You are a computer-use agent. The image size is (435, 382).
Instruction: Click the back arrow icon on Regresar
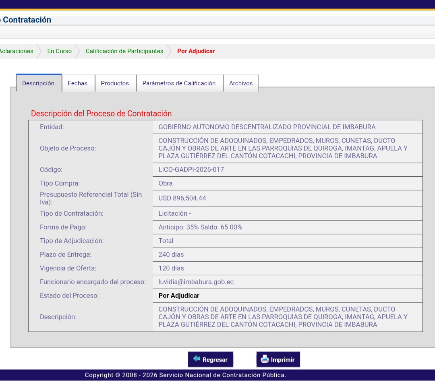tap(197, 359)
